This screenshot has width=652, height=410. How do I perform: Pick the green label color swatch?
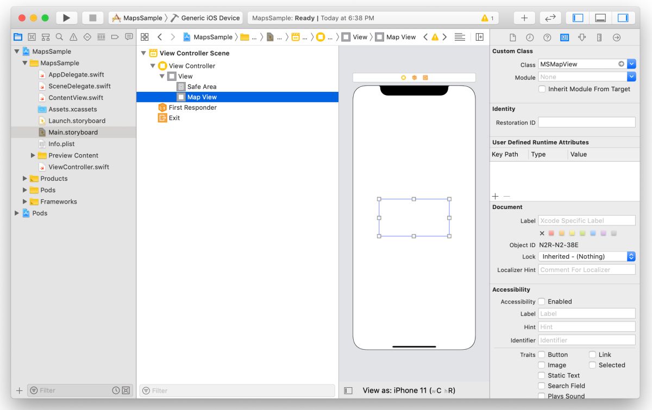pos(582,233)
